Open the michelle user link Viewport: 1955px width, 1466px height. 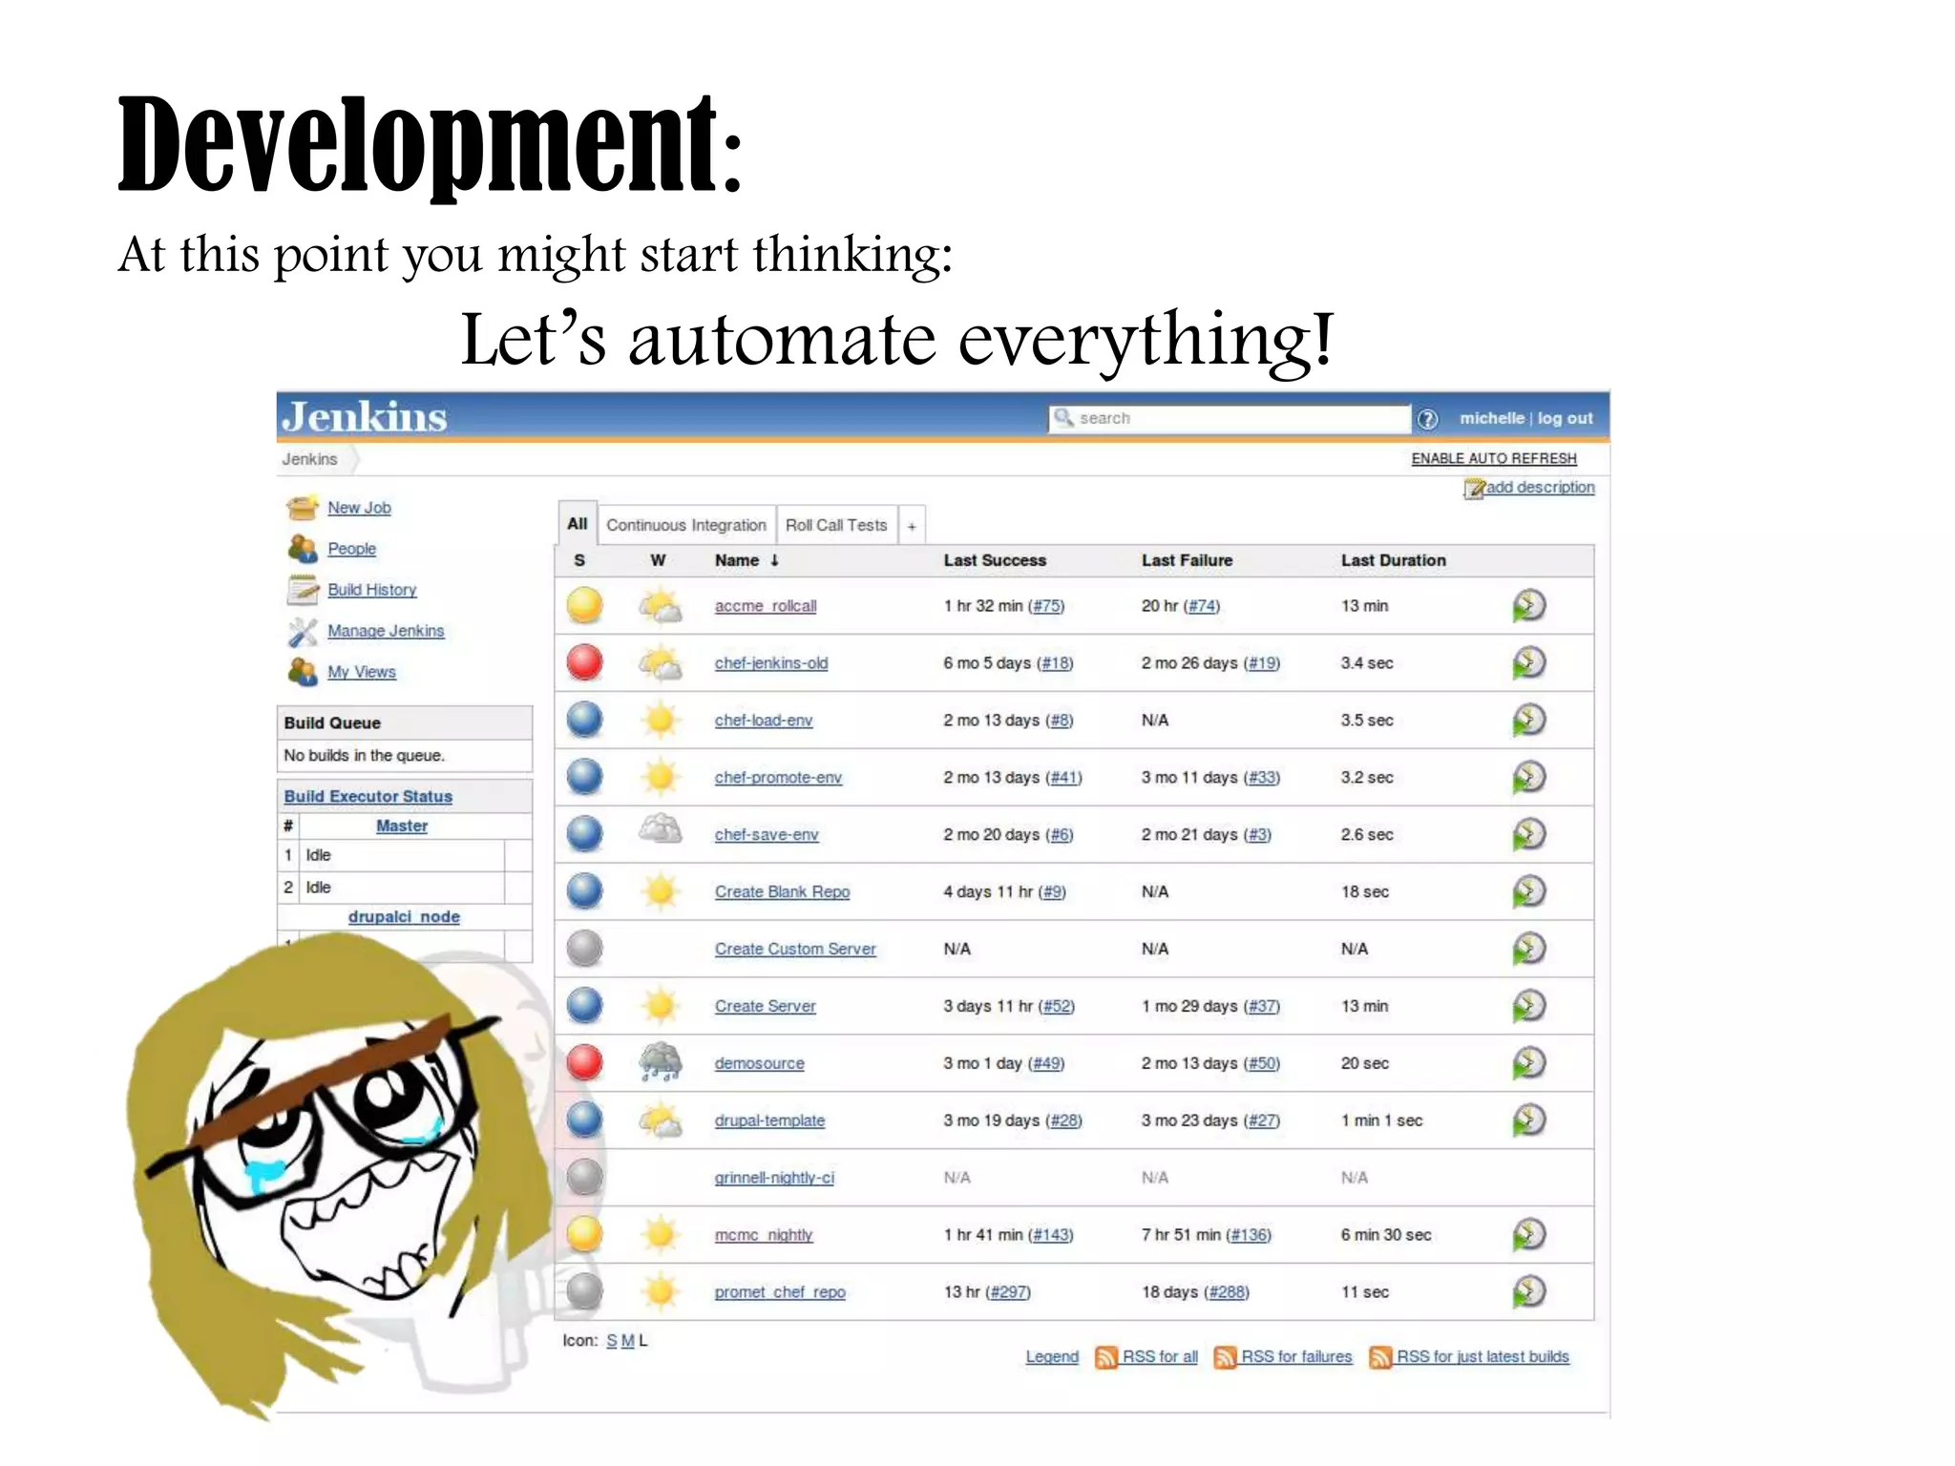coord(1492,418)
